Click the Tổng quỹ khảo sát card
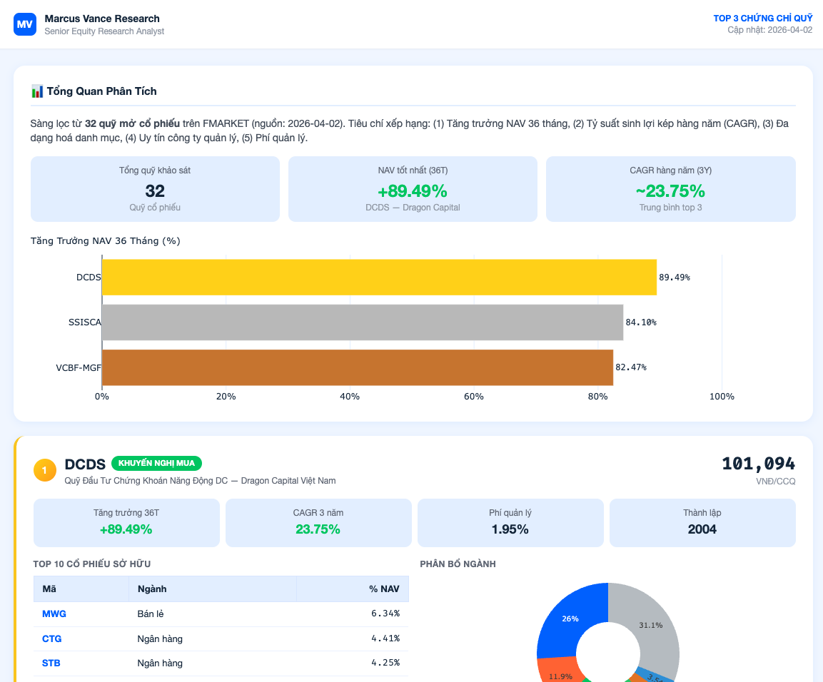Image resolution: width=823 pixels, height=682 pixels. click(x=155, y=189)
